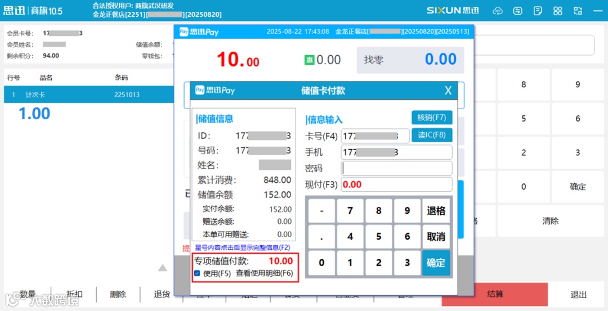Image resolution: width=608 pixels, height=311 pixels.
Task: Click the cloud API sync icon
Action: 498,11
